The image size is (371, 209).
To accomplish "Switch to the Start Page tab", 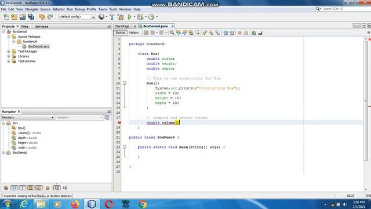I will pos(122,26).
